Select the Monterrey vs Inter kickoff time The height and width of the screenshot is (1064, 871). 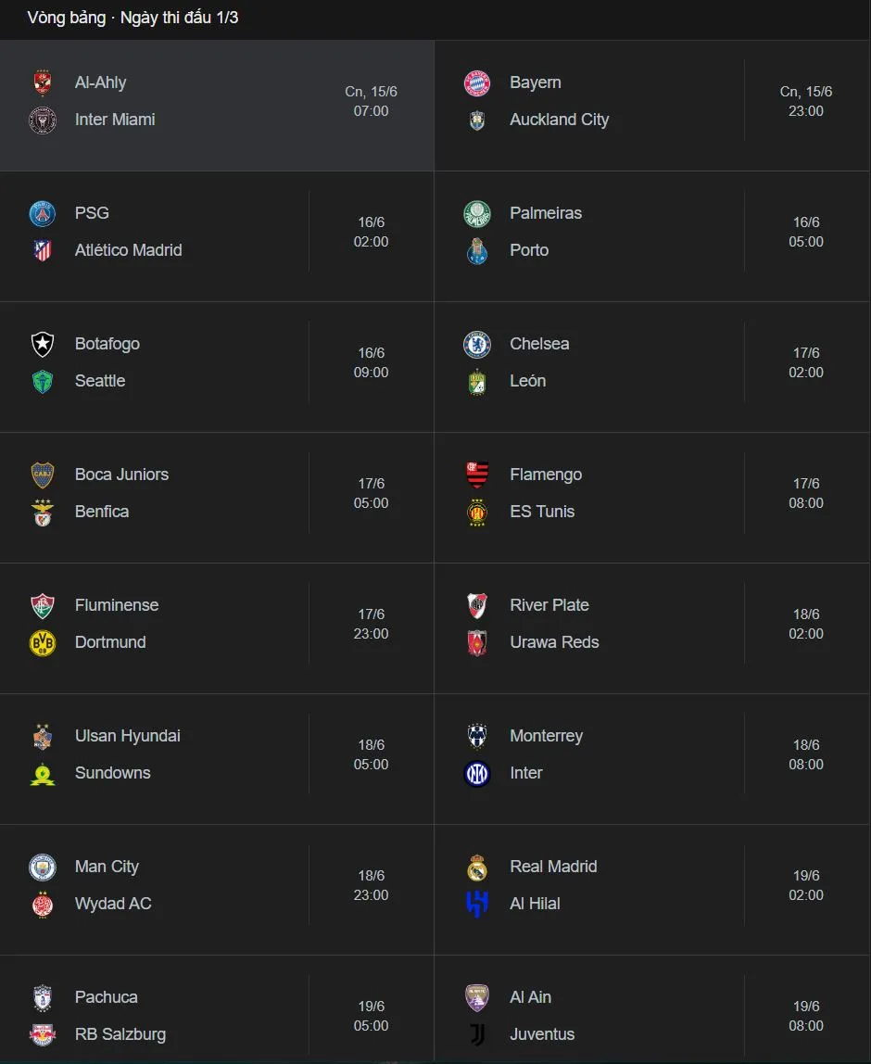(806, 754)
